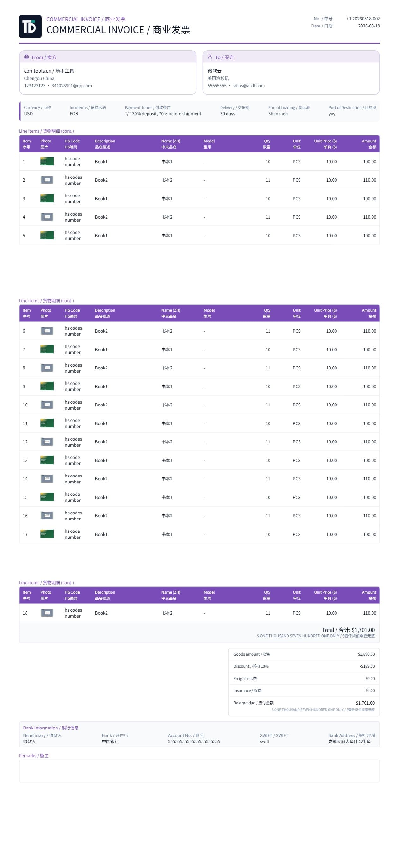This screenshot has width=399, height=846.
Task: Open the photo thumbnail for item 7
Action: (x=47, y=349)
